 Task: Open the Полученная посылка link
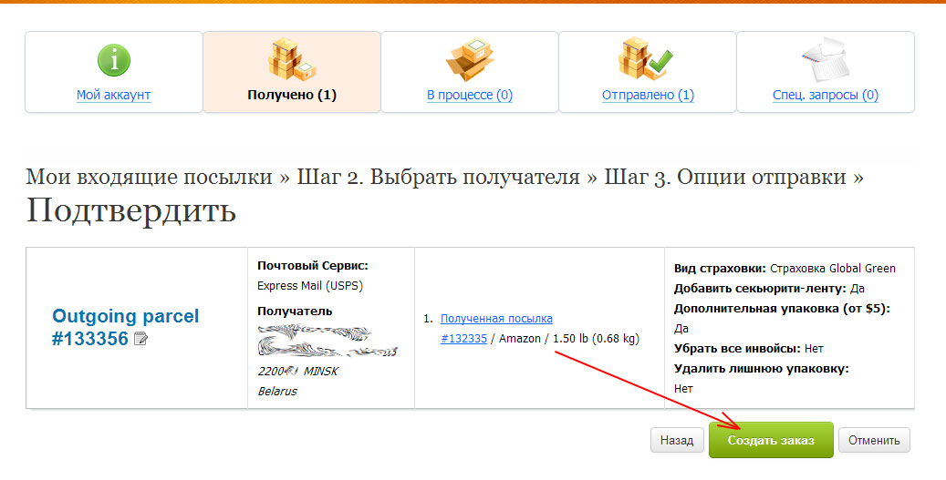(x=496, y=318)
